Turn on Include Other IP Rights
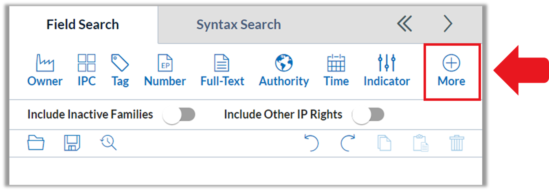The height and width of the screenshot is (191, 549). coord(368,115)
